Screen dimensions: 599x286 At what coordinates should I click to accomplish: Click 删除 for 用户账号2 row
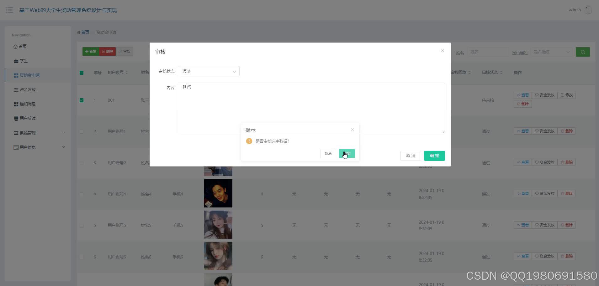pos(567,162)
